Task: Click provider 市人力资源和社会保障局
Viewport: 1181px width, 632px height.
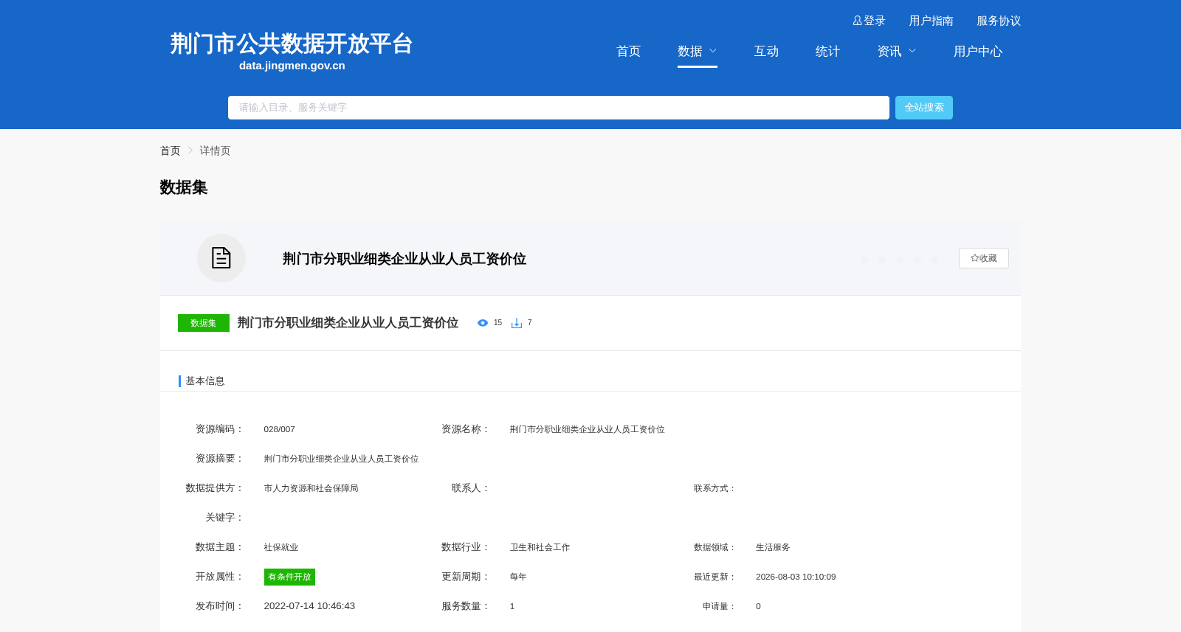Action: (x=311, y=488)
